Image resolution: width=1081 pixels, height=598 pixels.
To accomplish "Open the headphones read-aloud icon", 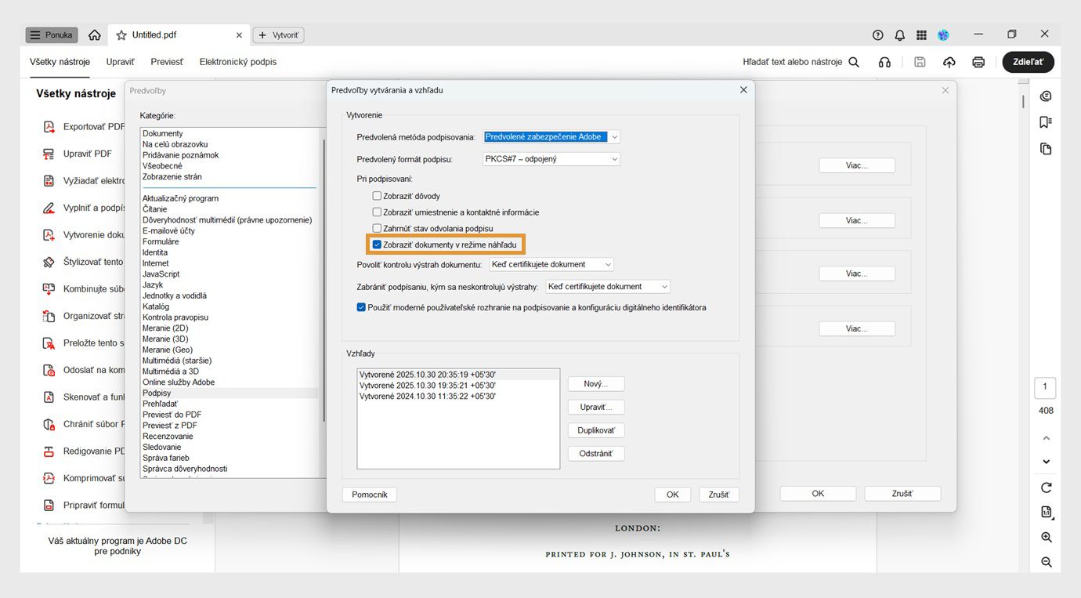I will [884, 62].
